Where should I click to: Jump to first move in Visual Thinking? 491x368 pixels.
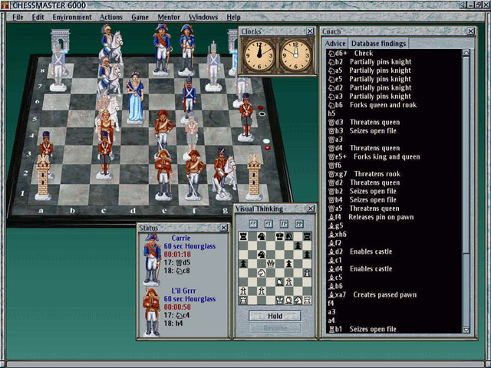(253, 224)
